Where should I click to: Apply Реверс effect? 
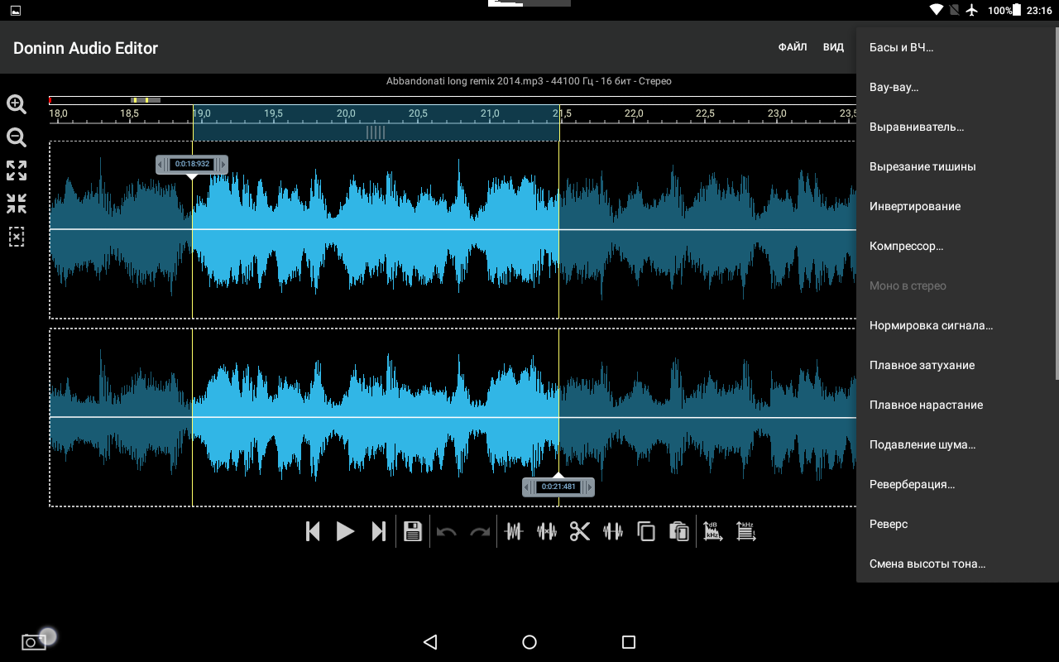[x=957, y=524]
